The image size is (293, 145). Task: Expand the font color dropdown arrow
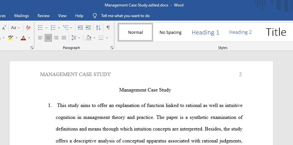click(29, 38)
